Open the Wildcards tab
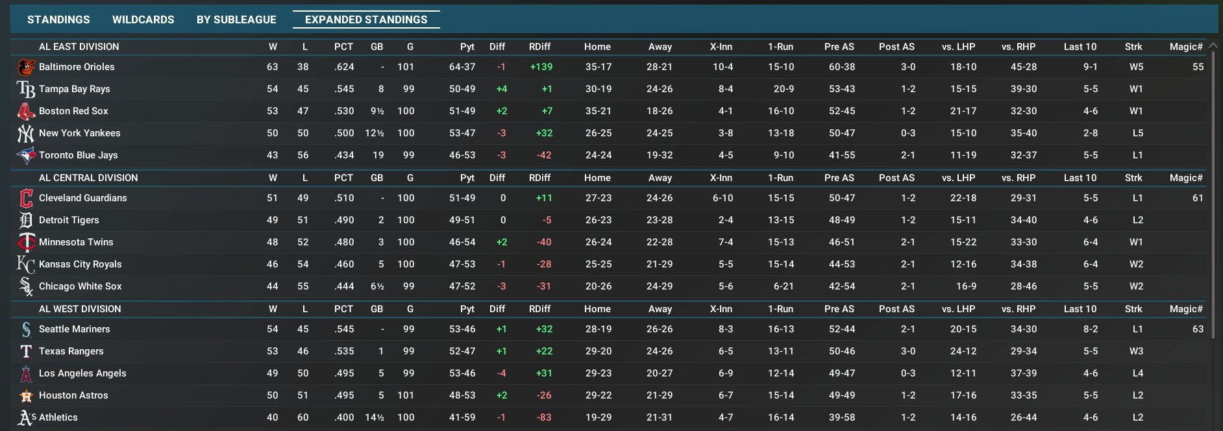This screenshot has height=431, width=1223. pos(143,19)
